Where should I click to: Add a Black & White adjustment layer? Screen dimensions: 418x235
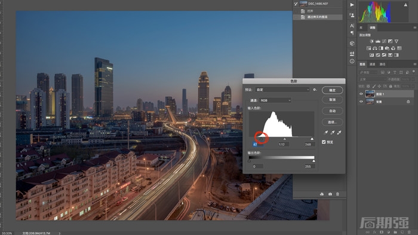click(381, 48)
